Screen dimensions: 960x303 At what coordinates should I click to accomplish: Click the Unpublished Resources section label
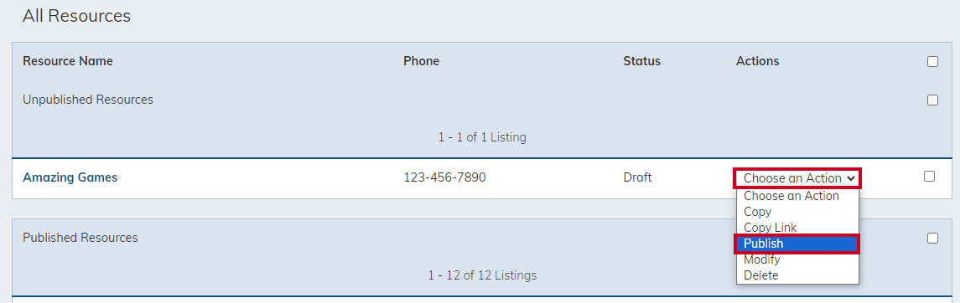[x=87, y=99]
